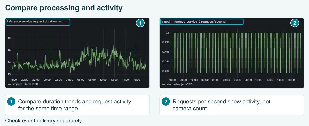Click the 'Compare processing and activity' heading
This screenshot has width=309, height=126.
click(64, 8)
